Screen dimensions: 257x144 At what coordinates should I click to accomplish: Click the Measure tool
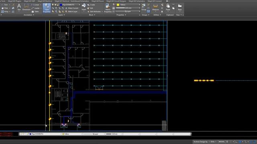[155, 7]
